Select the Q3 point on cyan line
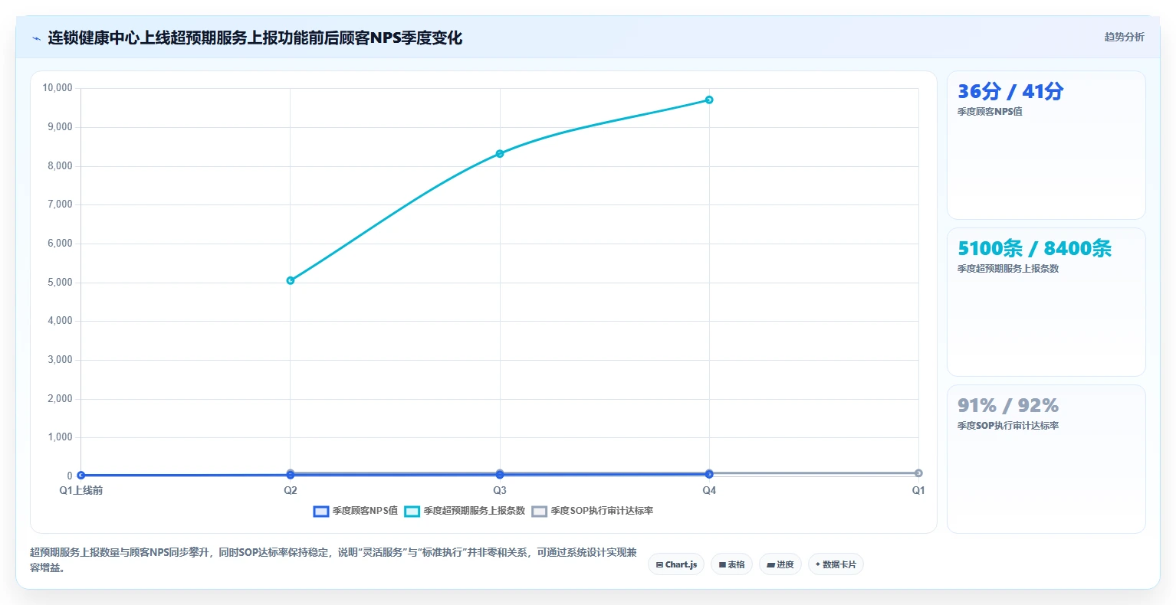The height and width of the screenshot is (605, 1176). coord(500,154)
